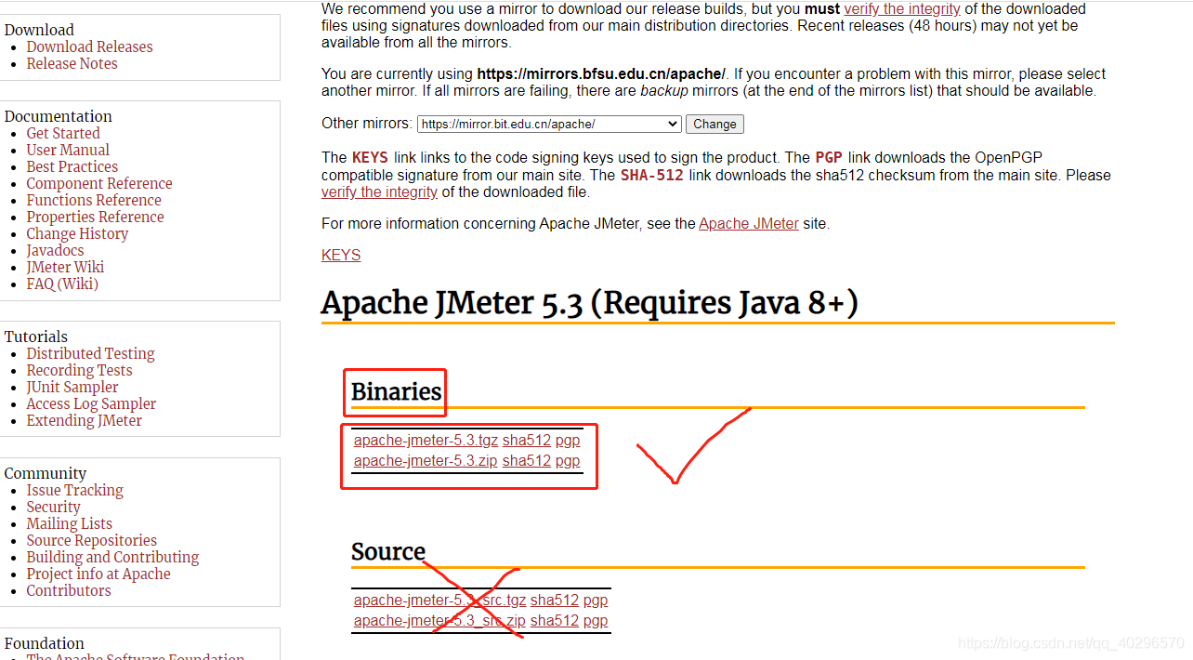
Task: Click the 'Tutorials' sidebar heading
Action: [36, 337]
